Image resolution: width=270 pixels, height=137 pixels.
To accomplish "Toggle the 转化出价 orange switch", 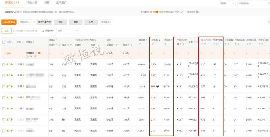I will 156,12.
